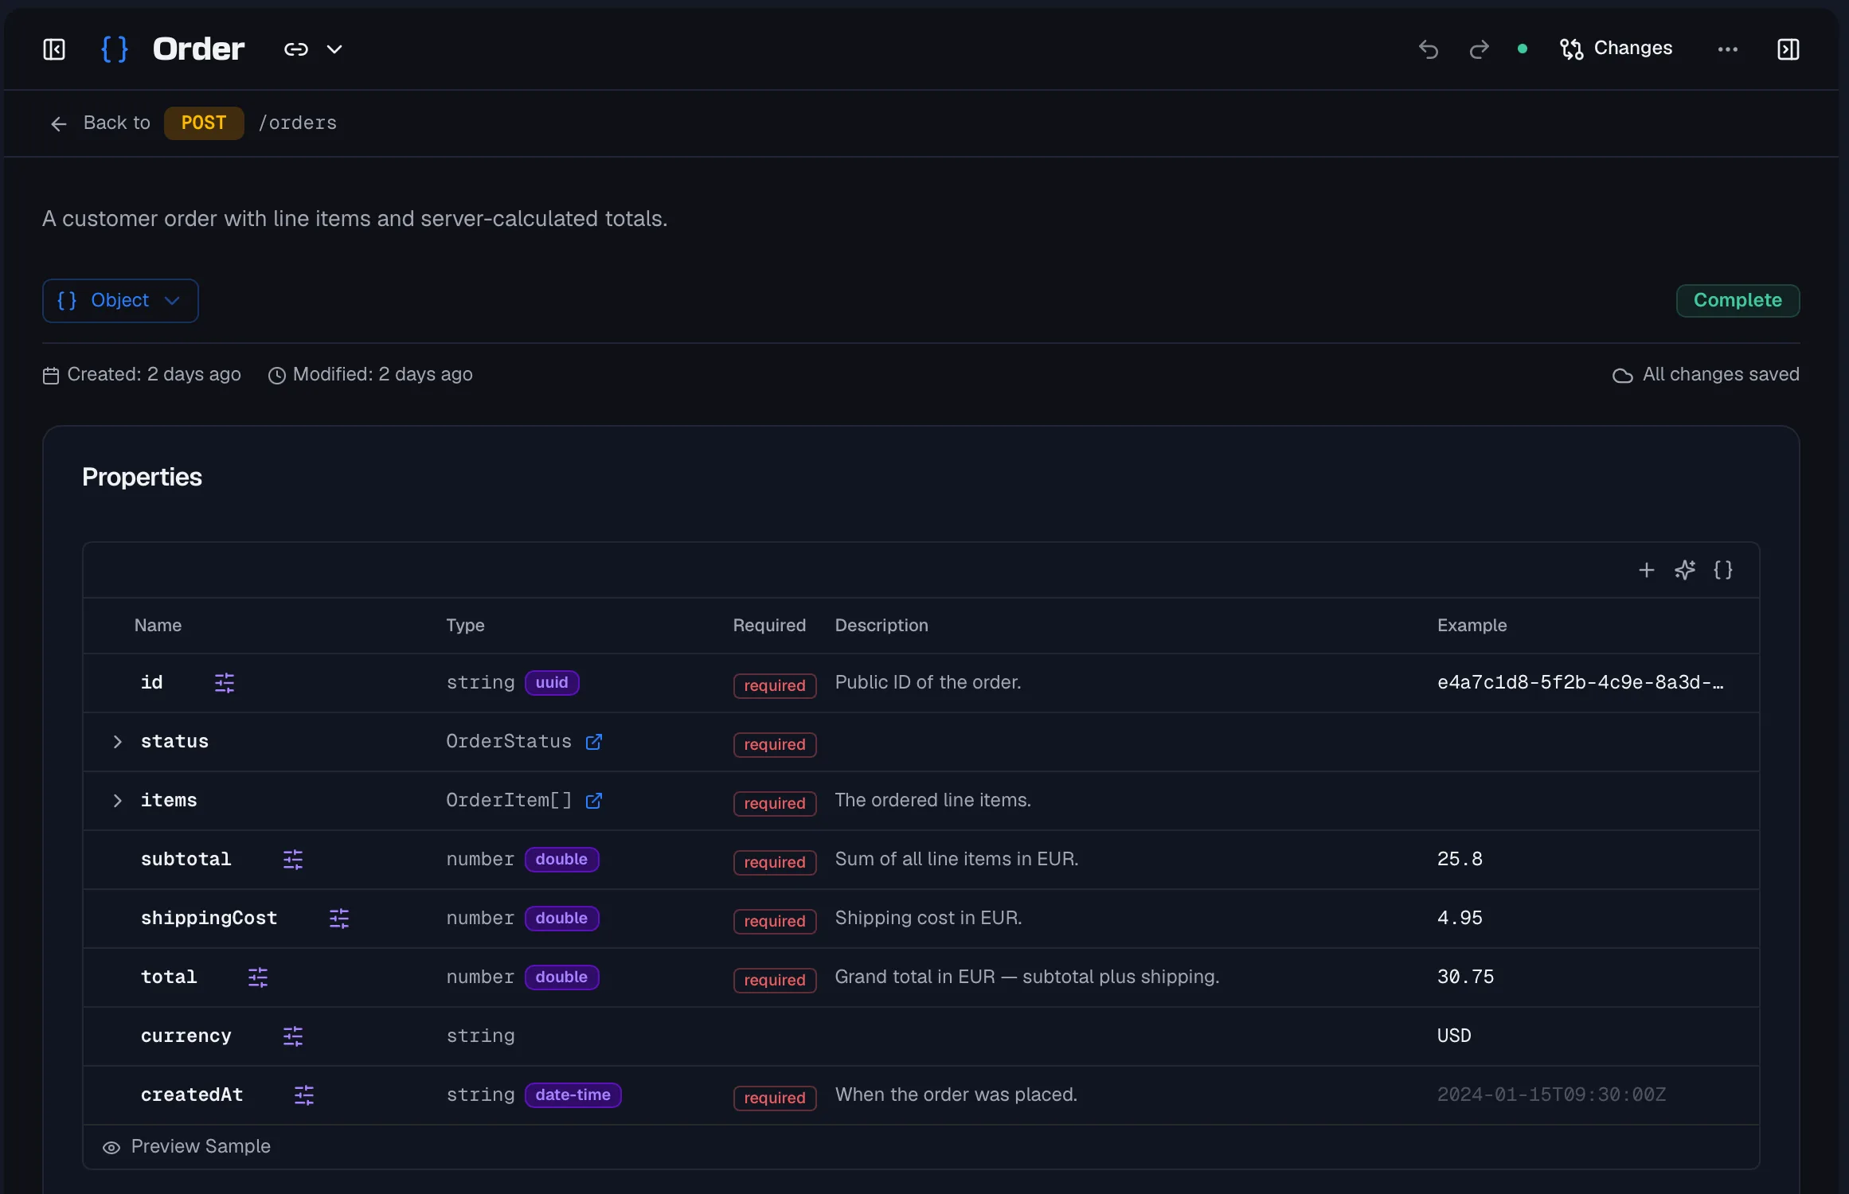The image size is (1849, 1194).
Task: Open the Changes panel
Action: (x=1616, y=49)
